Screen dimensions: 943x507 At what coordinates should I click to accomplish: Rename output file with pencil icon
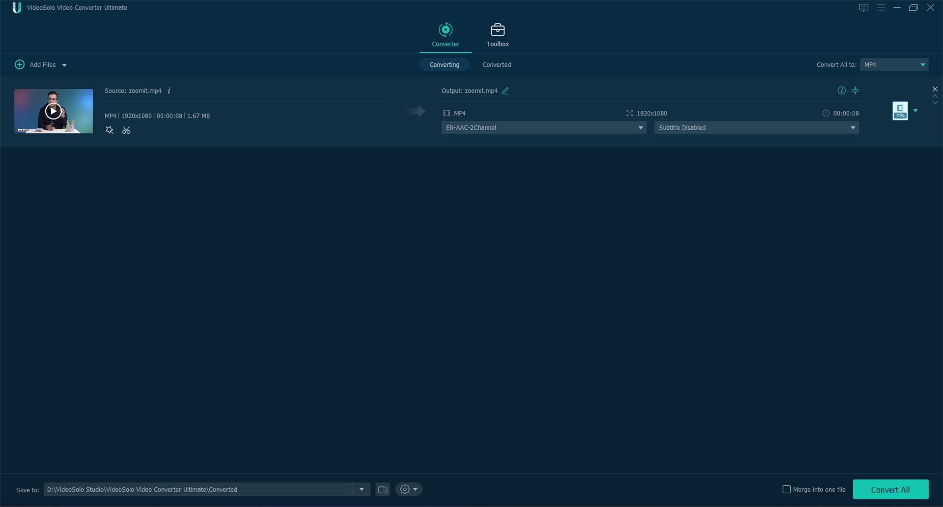(505, 91)
